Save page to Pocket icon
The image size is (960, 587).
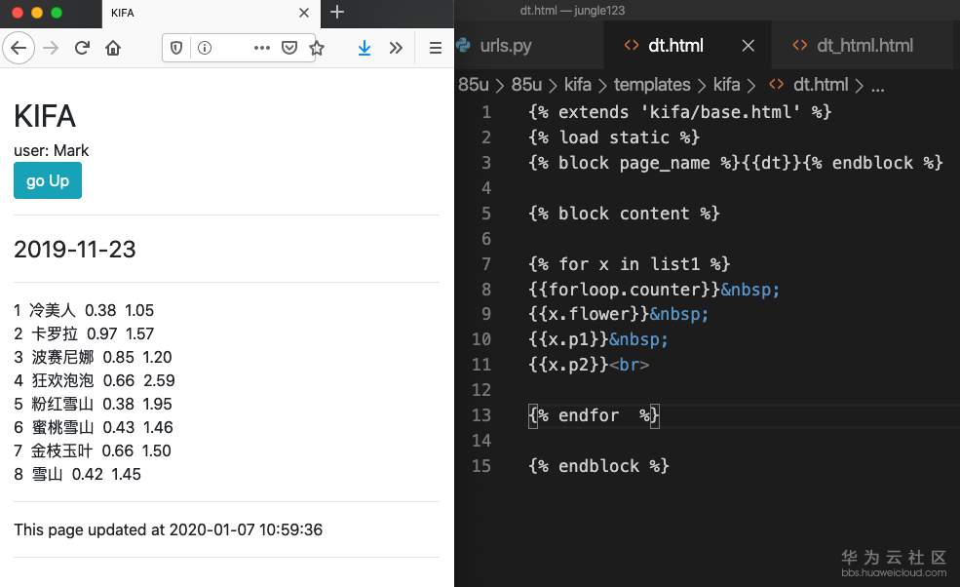pos(289,48)
